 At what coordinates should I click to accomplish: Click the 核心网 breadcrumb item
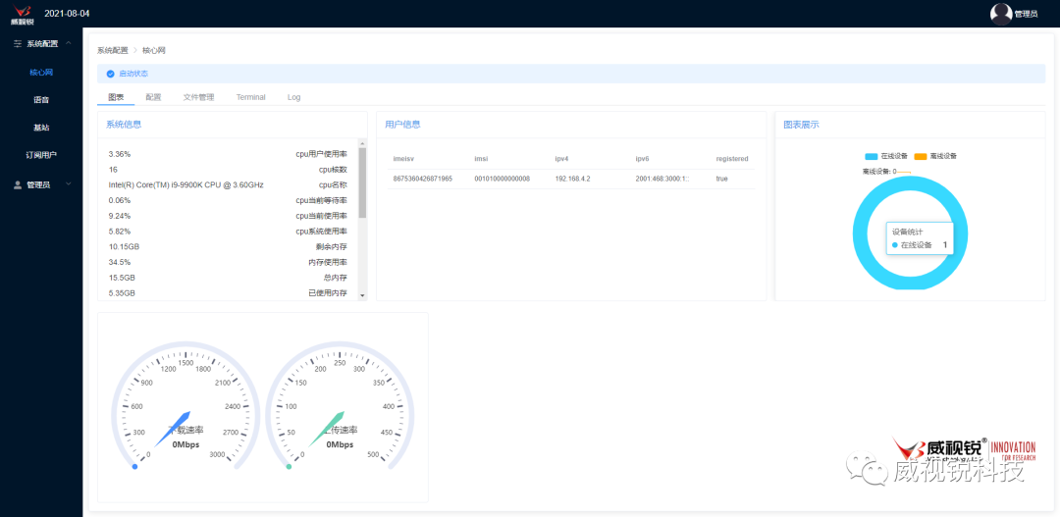point(153,51)
